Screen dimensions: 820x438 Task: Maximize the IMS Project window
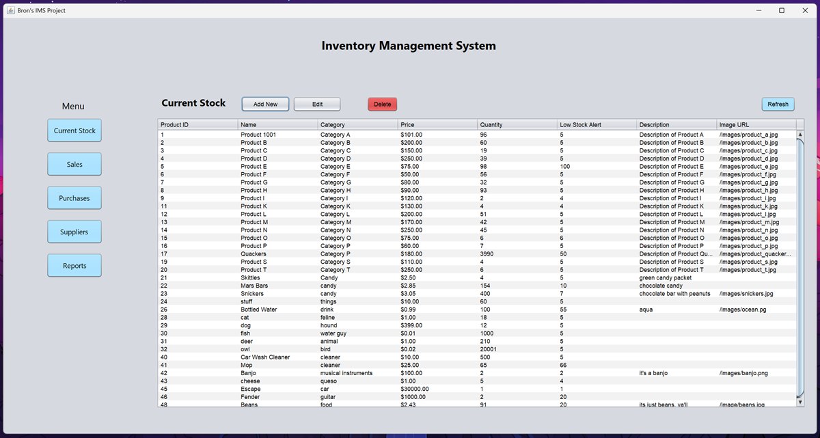point(782,10)
